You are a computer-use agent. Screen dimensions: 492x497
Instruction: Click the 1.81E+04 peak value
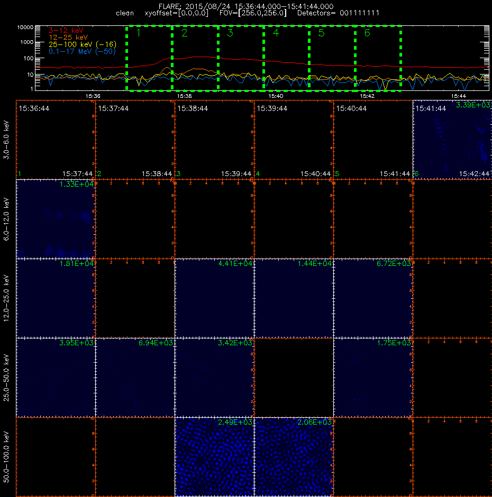click(x=77, y=263)
